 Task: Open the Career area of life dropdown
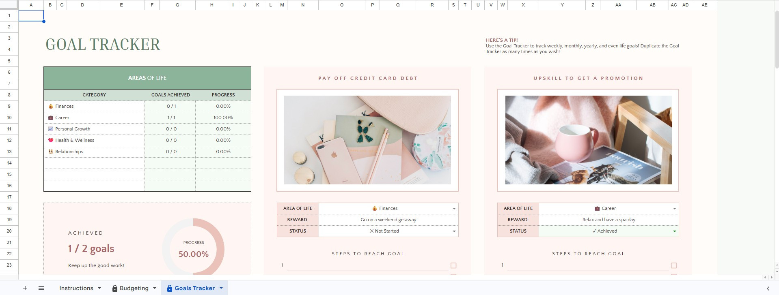pyautogui.click(x=674, y=209)
